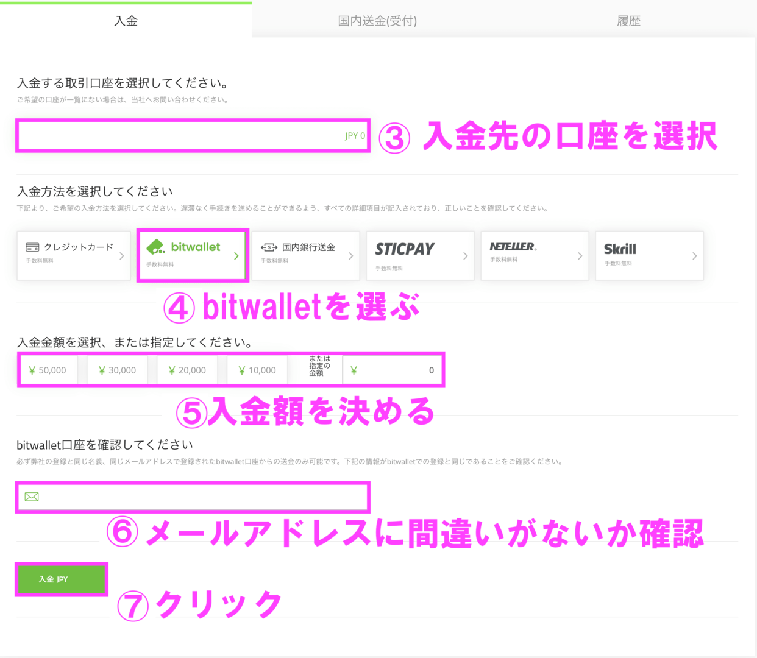Select the STICPAY payment method

coord(421,255)
